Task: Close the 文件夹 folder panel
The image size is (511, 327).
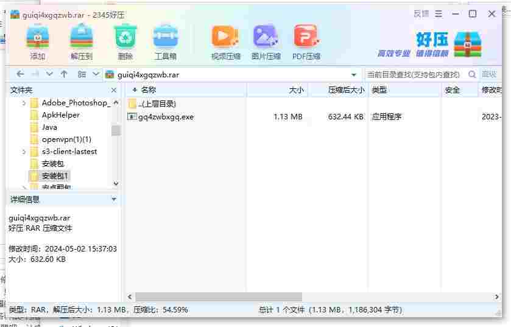Action: [114, 90]
